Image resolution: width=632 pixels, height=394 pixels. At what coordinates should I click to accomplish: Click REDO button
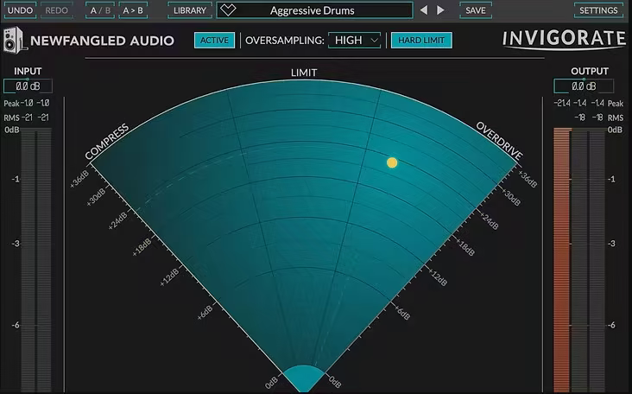56,10
